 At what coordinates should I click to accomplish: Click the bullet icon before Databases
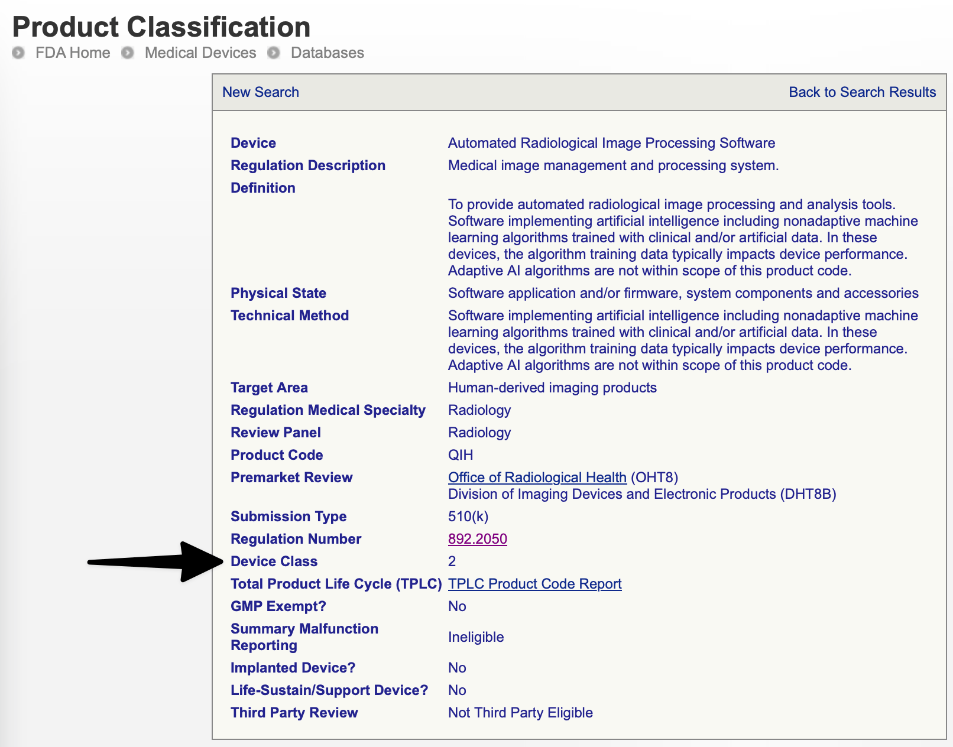pos(273,53)
